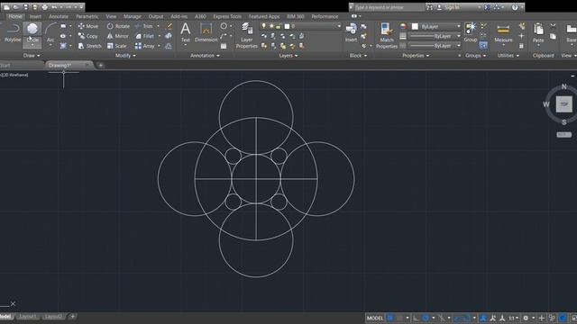Open the Annotate ribbon tab
The image size is (577, 324).
click(59, 16)
